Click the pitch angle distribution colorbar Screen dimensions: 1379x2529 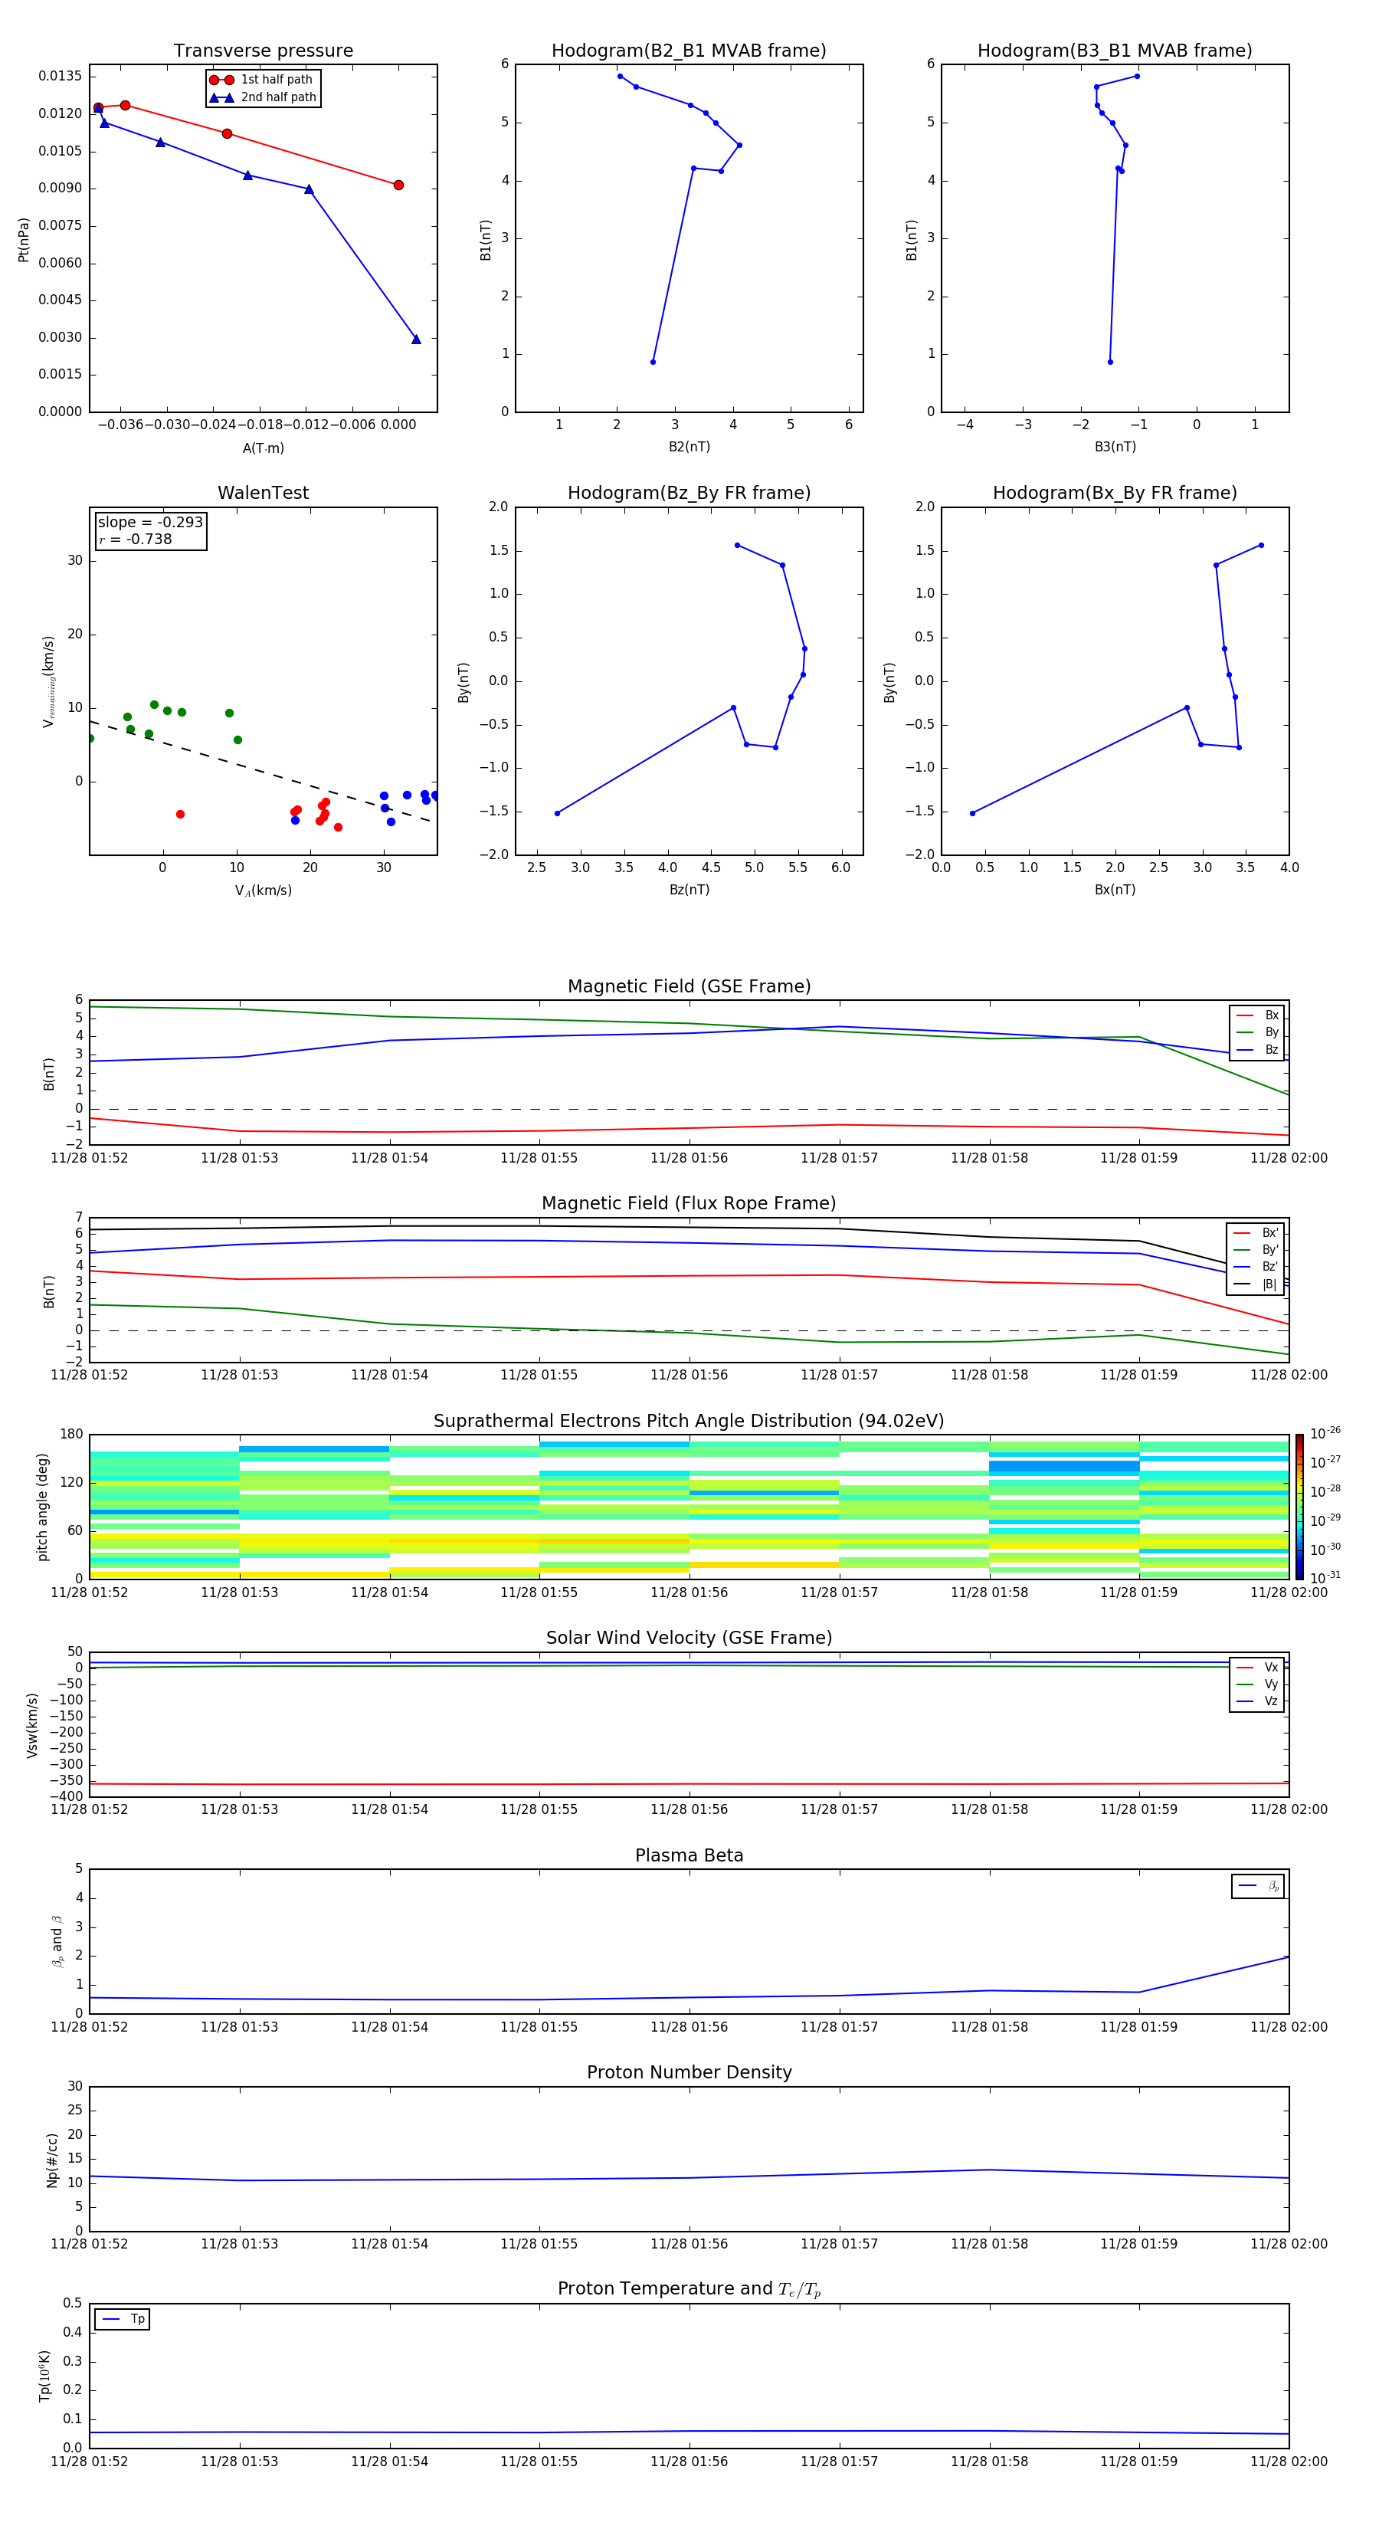(1299, 1506)
